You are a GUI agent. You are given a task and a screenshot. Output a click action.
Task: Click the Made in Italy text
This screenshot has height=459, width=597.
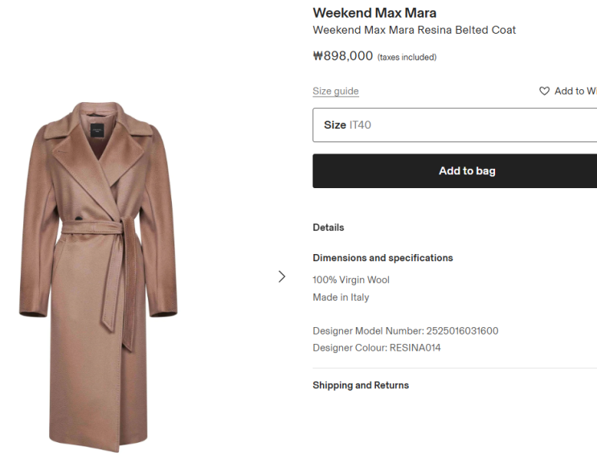[x=341, y=297]
